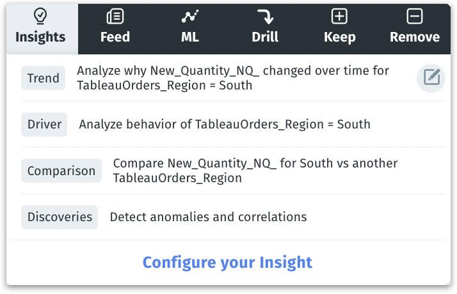Click the ML graph icon
Image resolution: width=457 pixels, height=294 pixels.
coord(189,16)
